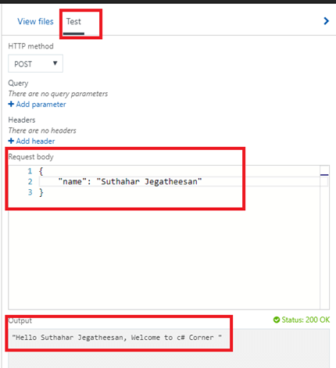Click Add parameter link

41,105
